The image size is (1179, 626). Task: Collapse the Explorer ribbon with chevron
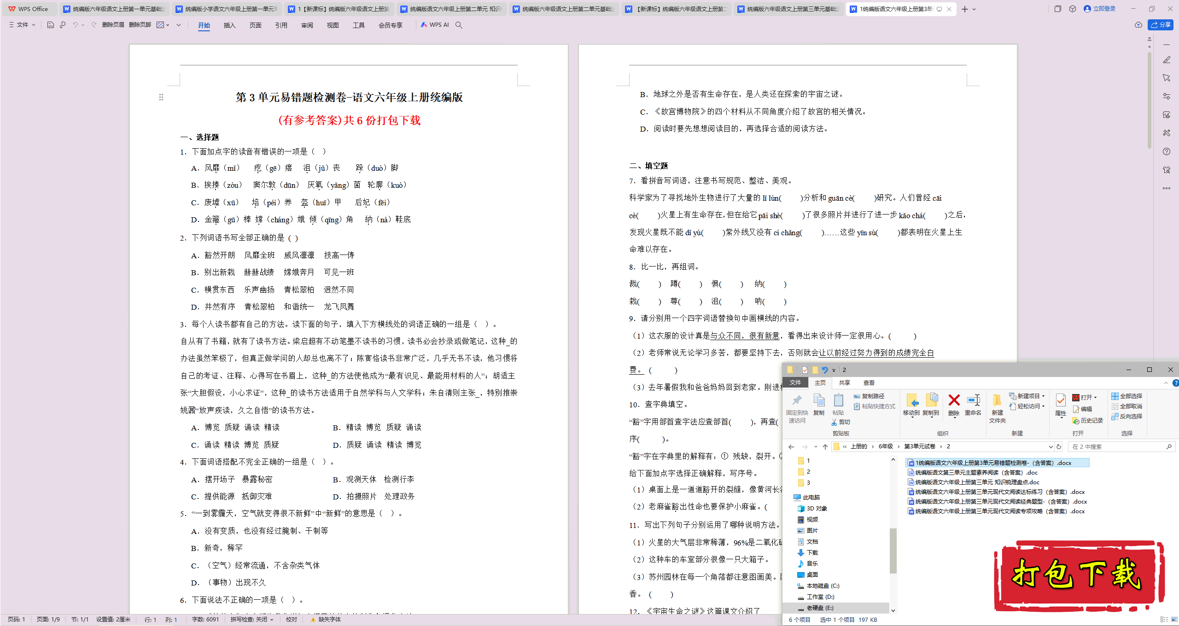pos(1166,383)
